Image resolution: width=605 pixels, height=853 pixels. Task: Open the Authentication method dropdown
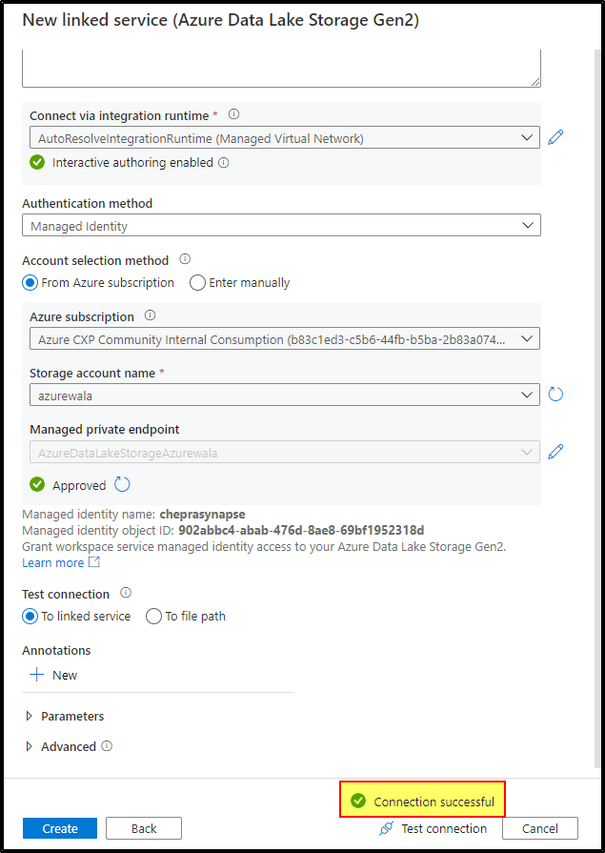281,225
